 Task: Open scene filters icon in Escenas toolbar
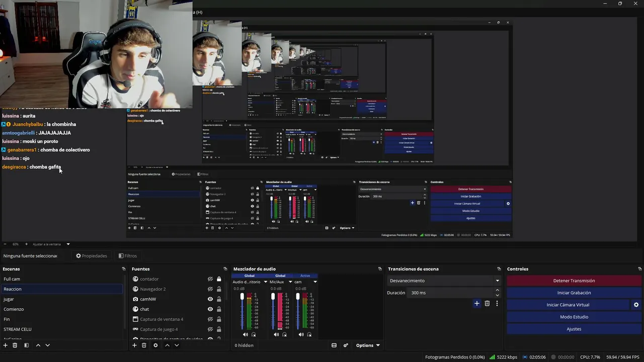[x=26, y=345]
